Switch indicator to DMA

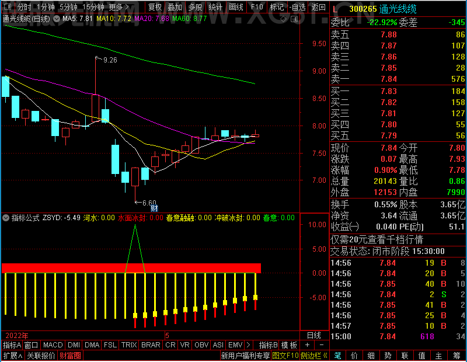(x=92, y=345)
